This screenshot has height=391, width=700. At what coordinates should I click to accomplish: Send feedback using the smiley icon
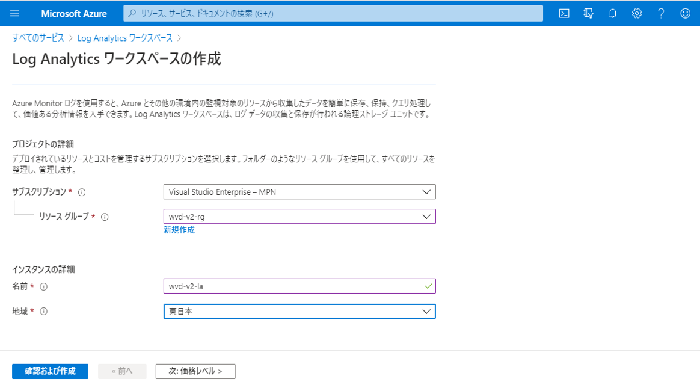pyautogui.click(x=684, y=13)
